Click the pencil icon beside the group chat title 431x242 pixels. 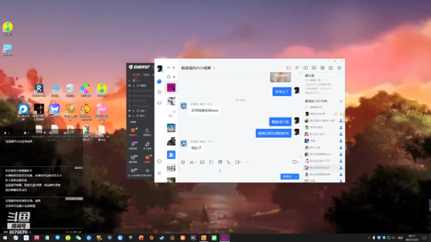[214, 68]
